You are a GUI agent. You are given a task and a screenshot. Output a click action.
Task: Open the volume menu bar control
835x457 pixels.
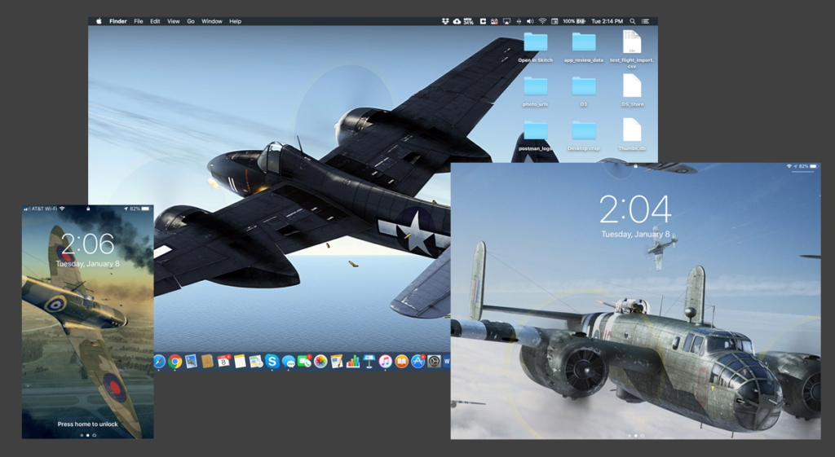click(530, 21)
